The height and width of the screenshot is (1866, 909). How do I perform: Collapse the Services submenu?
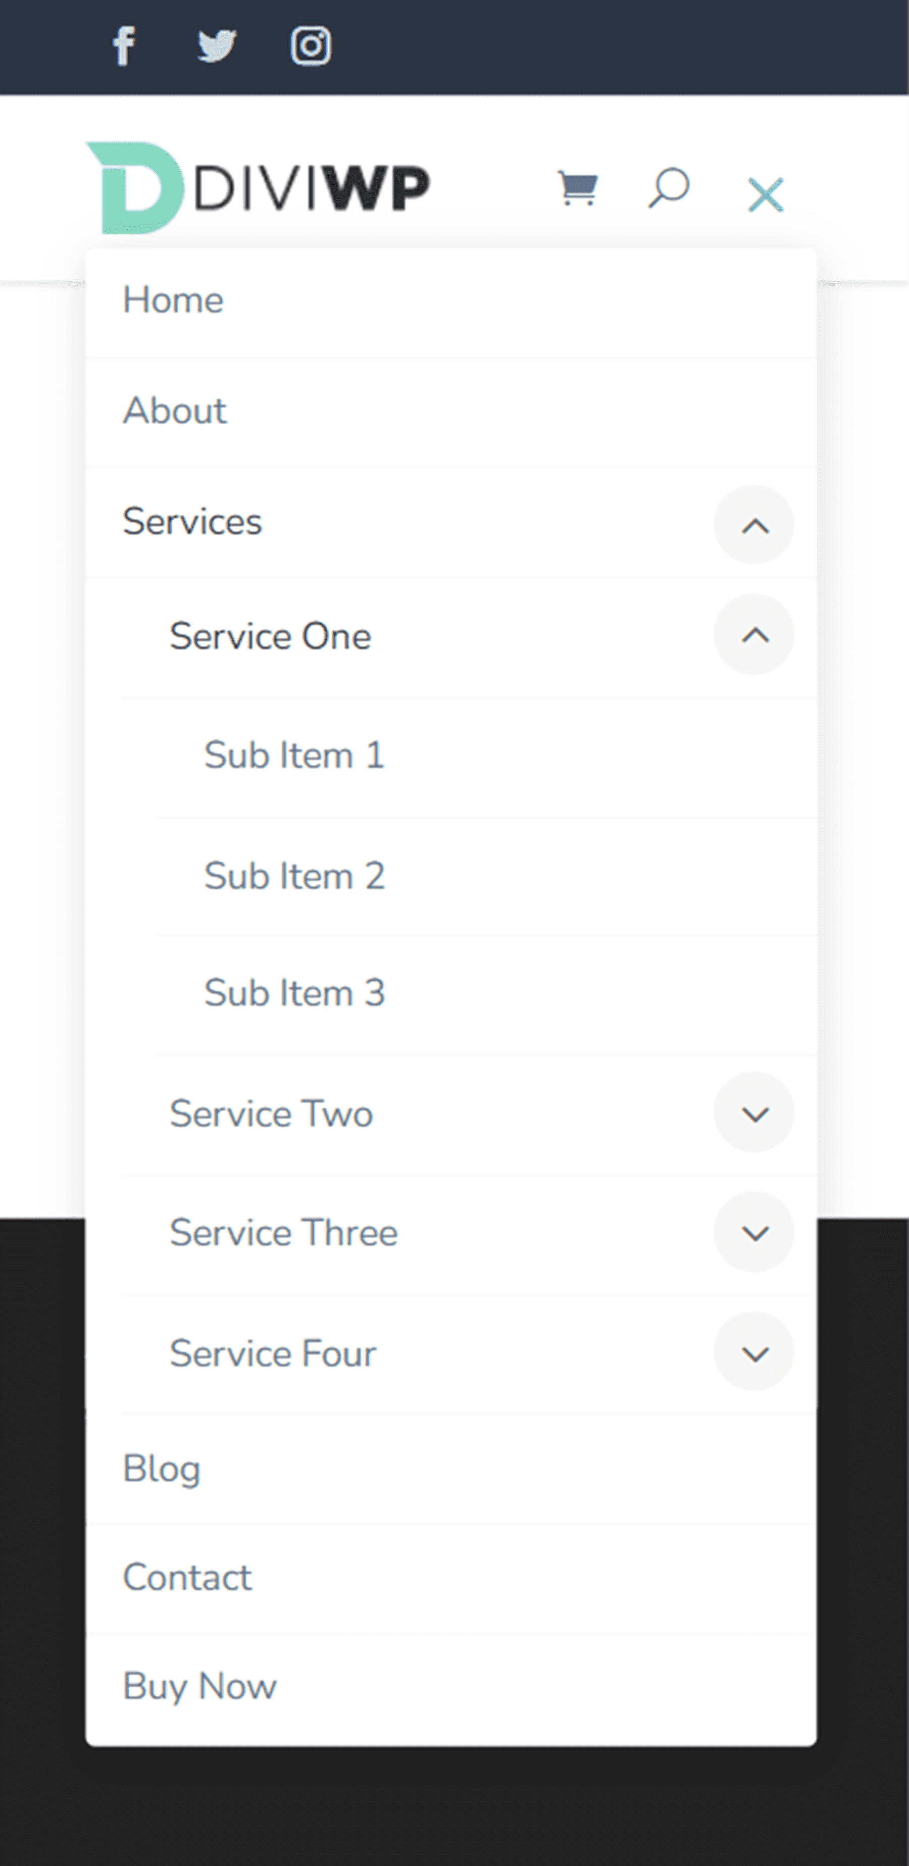754,525
